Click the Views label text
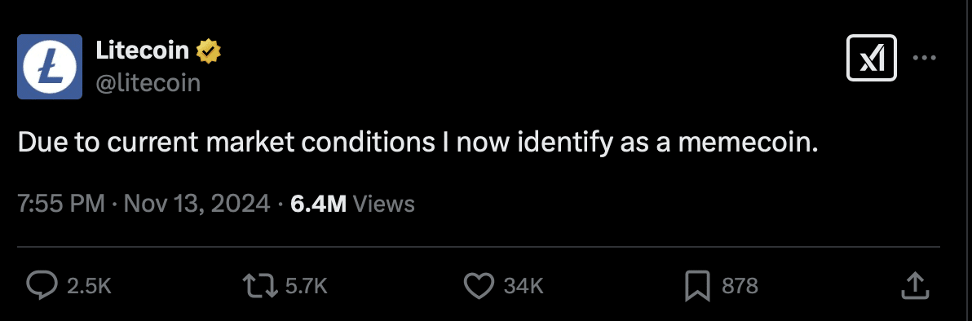Image resolution: width=972 pixels, height=321 pixels. tap(384, 204)
